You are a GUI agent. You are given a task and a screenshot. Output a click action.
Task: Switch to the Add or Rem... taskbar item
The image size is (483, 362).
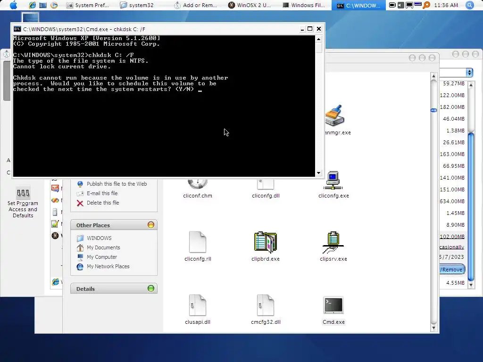click(195, 5)
